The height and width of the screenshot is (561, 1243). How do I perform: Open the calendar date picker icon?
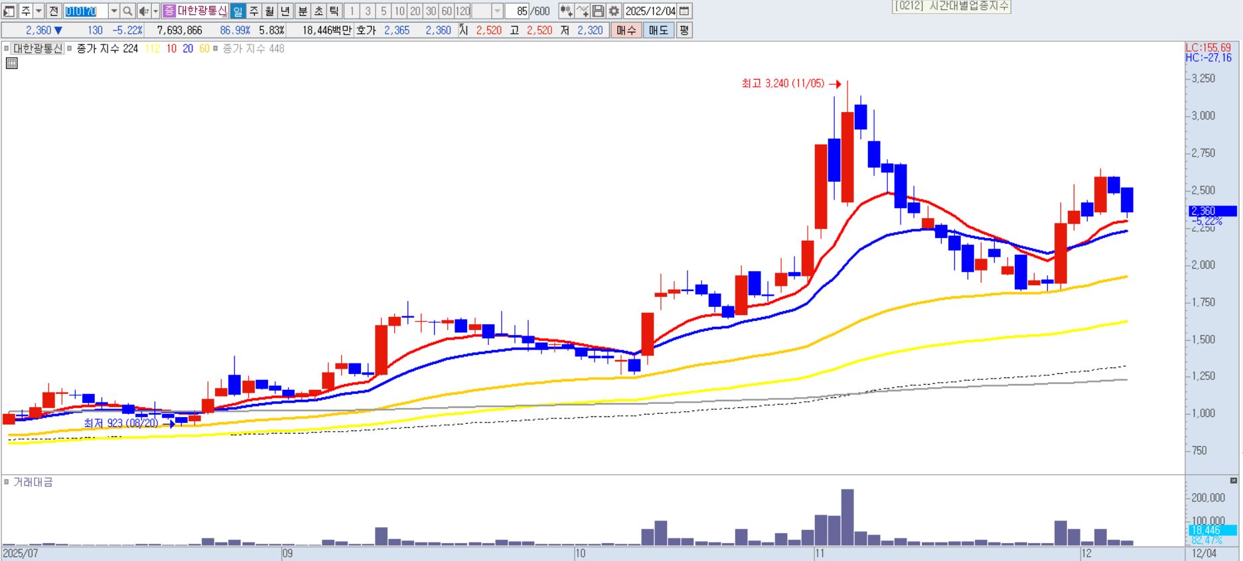685,11
